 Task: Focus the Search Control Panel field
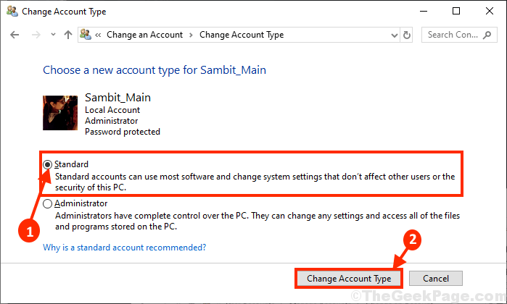459,35
